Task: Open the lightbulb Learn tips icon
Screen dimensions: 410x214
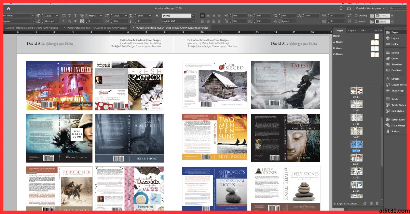Action: click(341, 8)
